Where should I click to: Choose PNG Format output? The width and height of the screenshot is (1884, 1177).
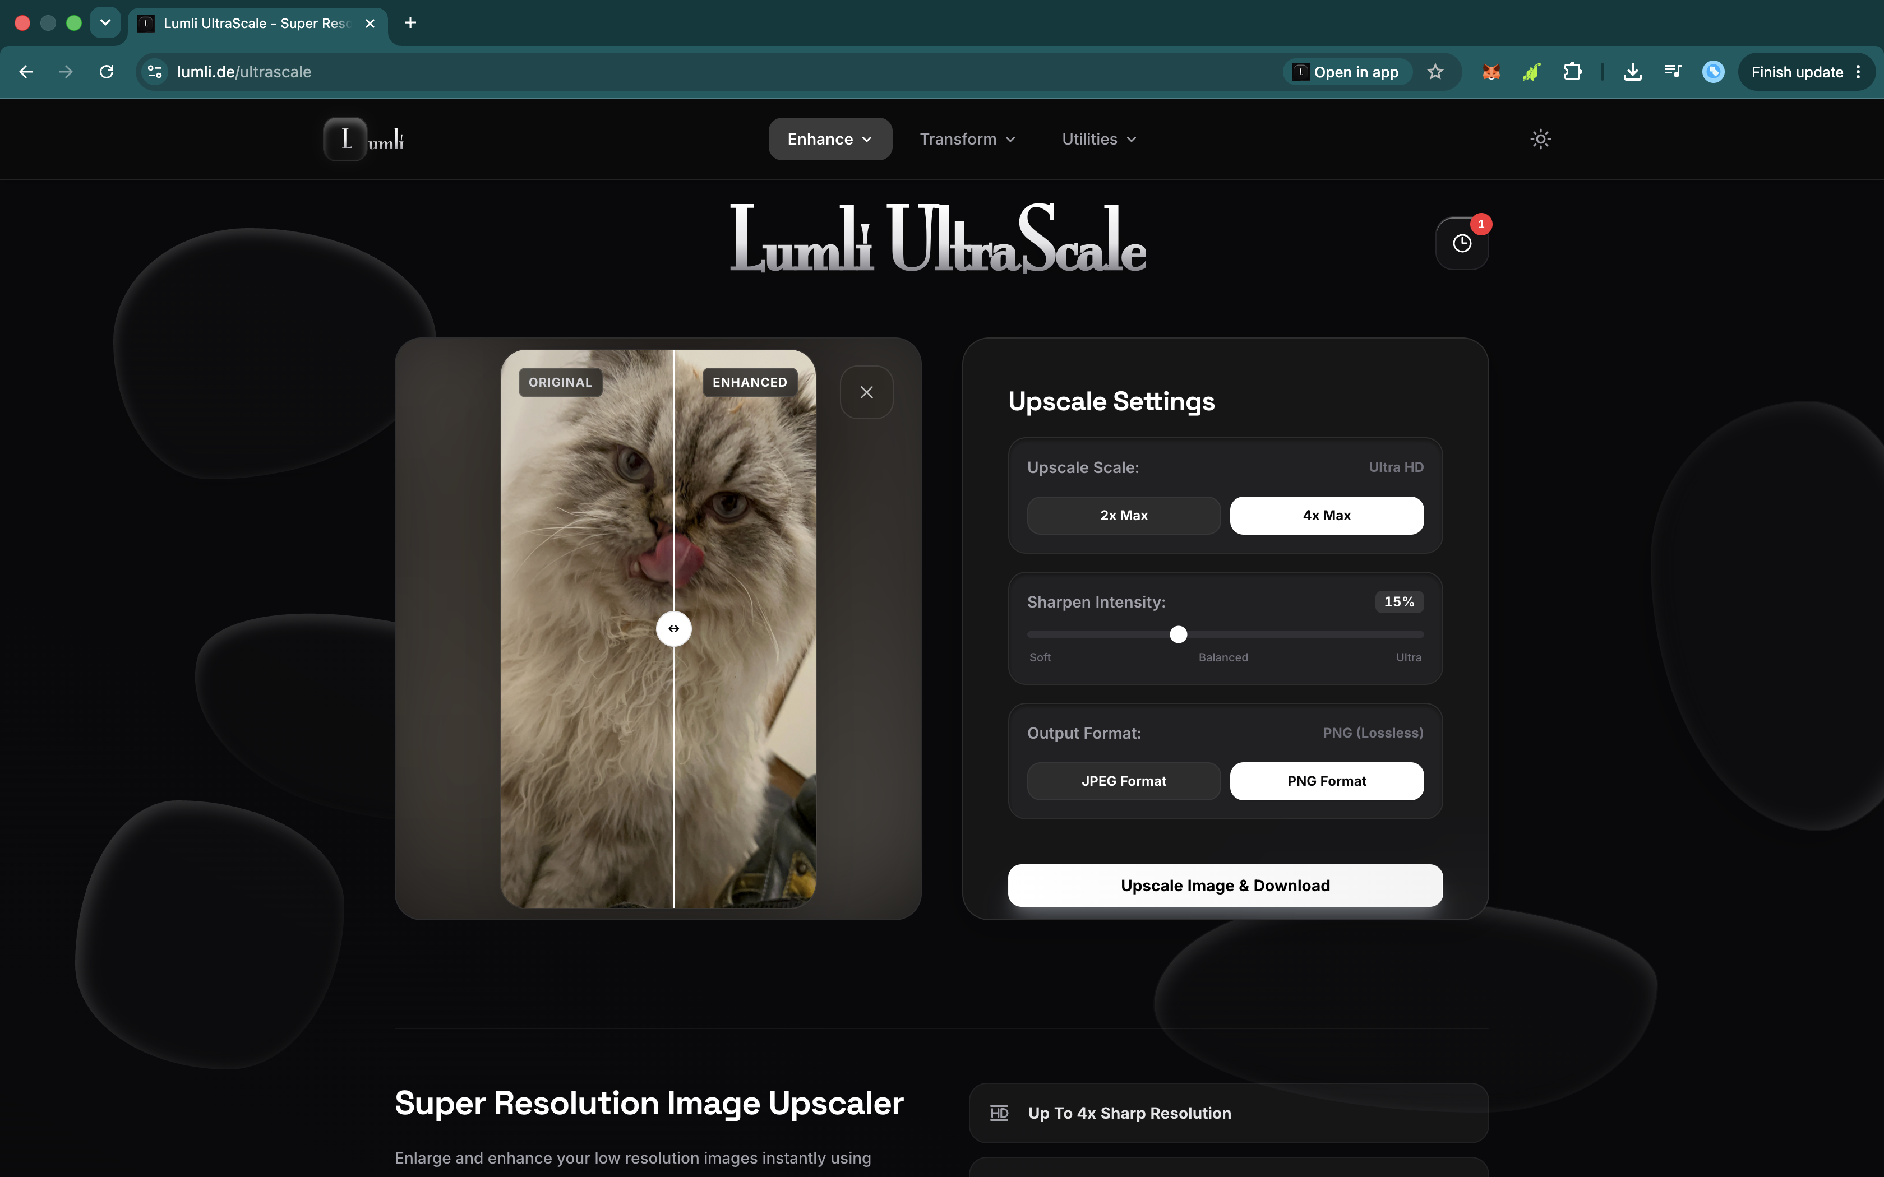(1327, 781)
